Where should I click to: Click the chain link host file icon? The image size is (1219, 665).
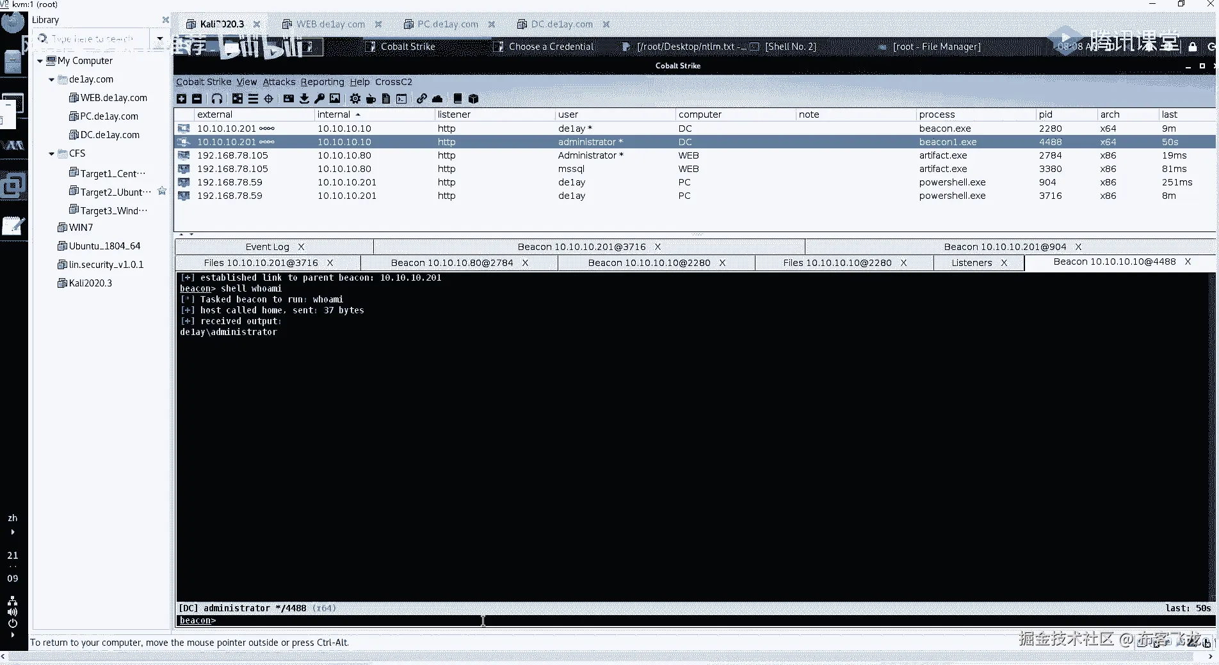click(x=421, y=98)
